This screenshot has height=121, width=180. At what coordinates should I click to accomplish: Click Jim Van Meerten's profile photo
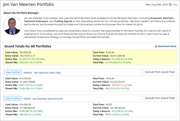tap(12, 26)
